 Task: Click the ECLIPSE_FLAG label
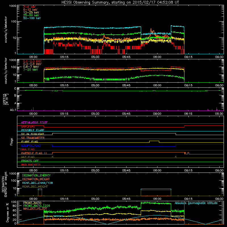pyautogui.click(x=31, y=146)
